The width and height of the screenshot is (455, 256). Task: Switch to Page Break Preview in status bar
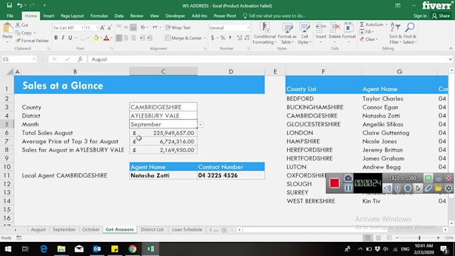coord(389,238)
